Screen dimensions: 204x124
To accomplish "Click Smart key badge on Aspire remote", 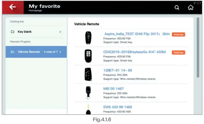I will point(178,35).
